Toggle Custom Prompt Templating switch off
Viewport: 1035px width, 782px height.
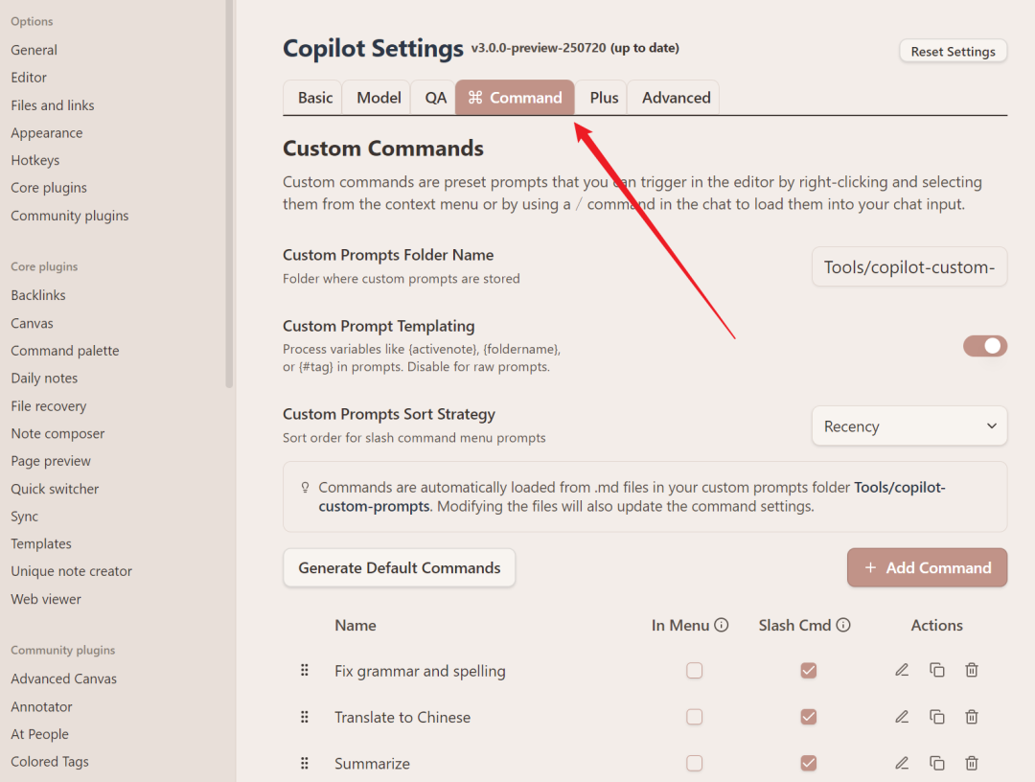click(x=985, y=346)
